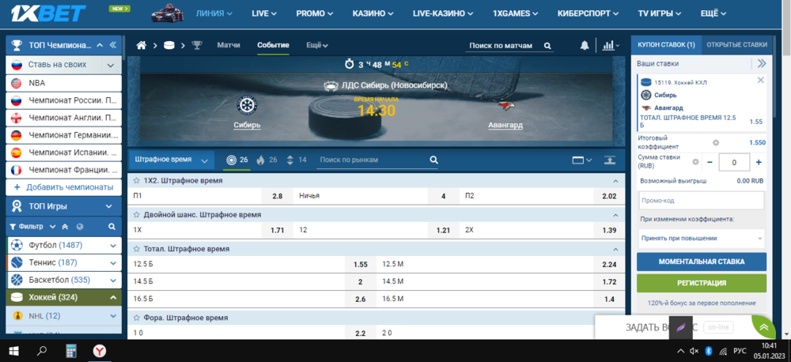Click the МОМЕНТАЛЬНАЯ СТАВКА button
This screenshot has height=362, width=791.
(701, 262)
